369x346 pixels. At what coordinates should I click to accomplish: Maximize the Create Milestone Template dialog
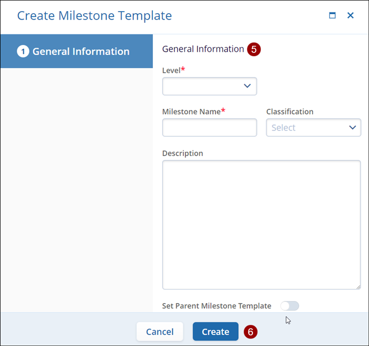coord(332,16)
